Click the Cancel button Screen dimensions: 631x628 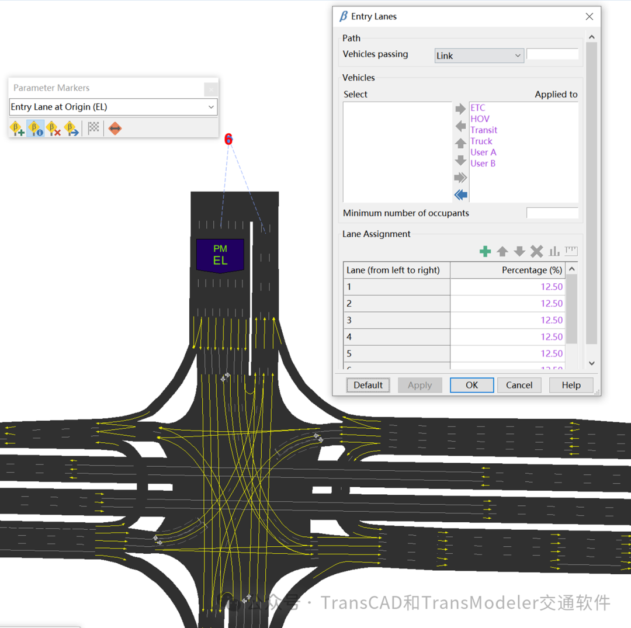click(519, 386)
